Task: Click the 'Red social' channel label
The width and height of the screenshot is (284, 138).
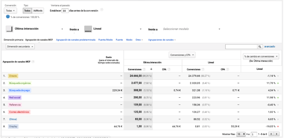Action: 15,98
